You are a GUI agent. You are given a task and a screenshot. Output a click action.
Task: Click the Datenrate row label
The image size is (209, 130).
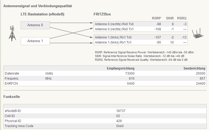point(12,73)
